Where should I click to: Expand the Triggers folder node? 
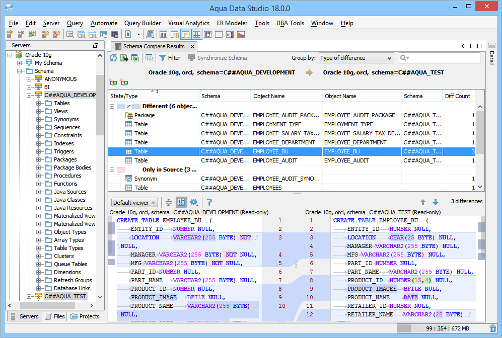click(38, 151)
